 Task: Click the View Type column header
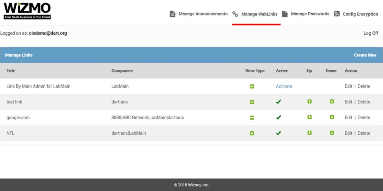point(255,71)
